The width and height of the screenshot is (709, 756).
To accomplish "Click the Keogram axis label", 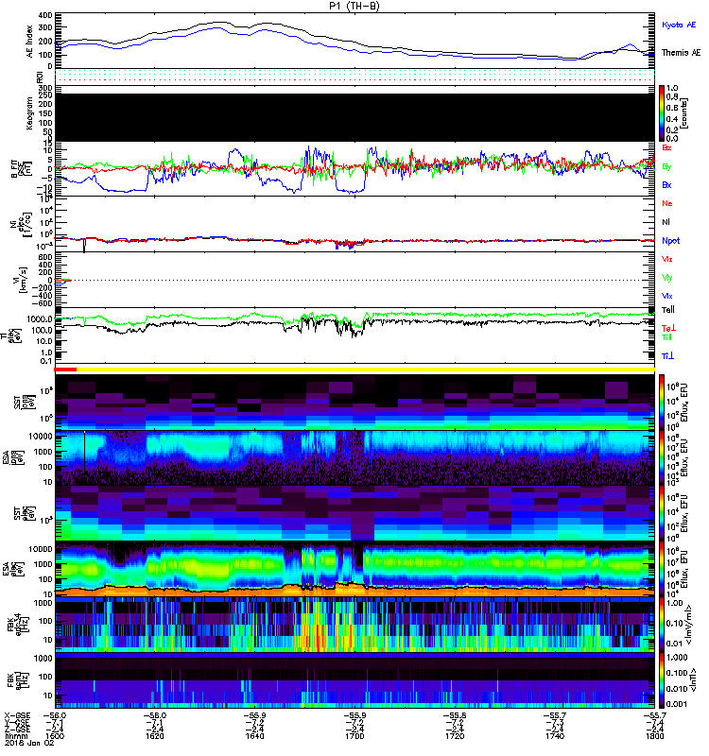I will pyautogui.click(x=29, y=112).
